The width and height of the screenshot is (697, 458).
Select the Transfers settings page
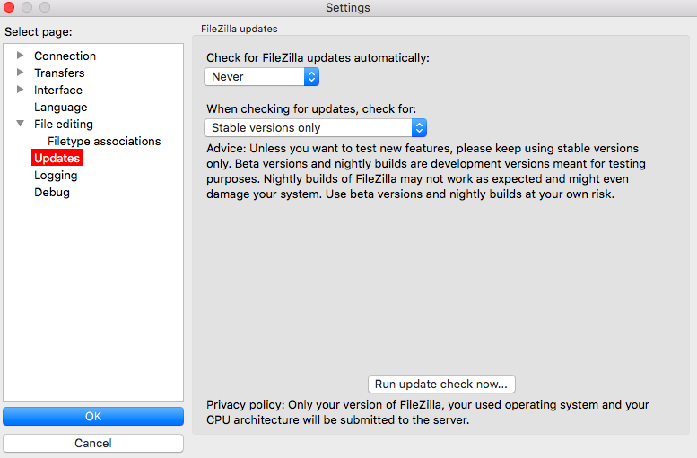click(59, 73)
